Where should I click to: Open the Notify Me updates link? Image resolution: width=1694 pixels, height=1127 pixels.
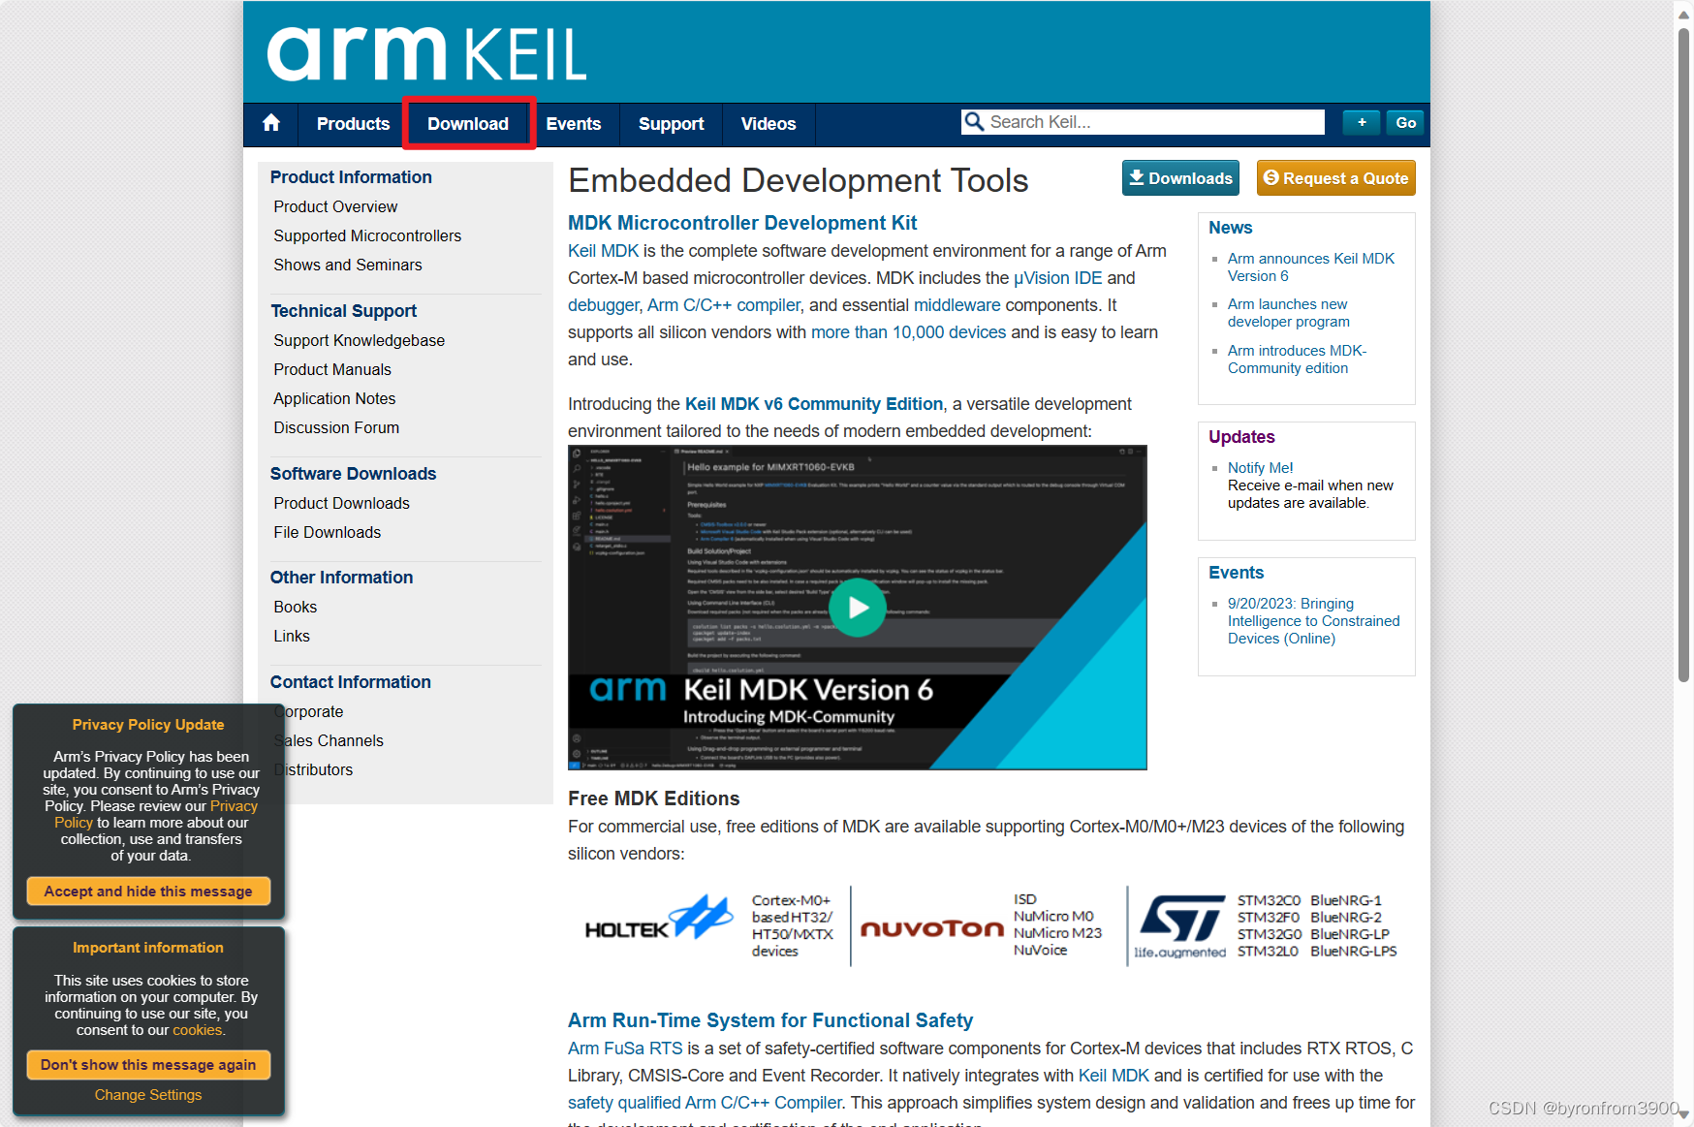pos(1259,467)
